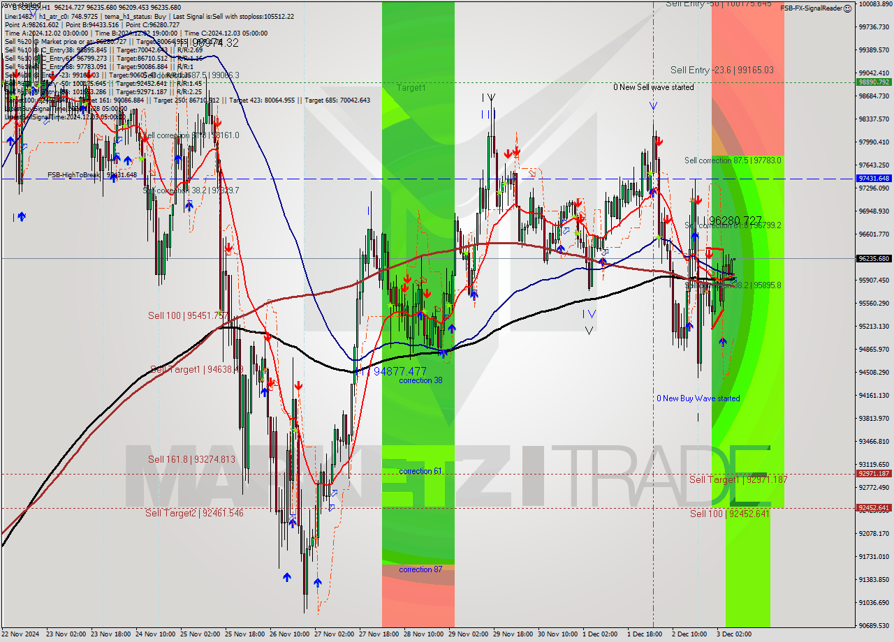Click the FSB-FX-SignalReader expert advisor label
This screenshot has height=642, width=894.
pyautogui.click(x=811, y=8)
